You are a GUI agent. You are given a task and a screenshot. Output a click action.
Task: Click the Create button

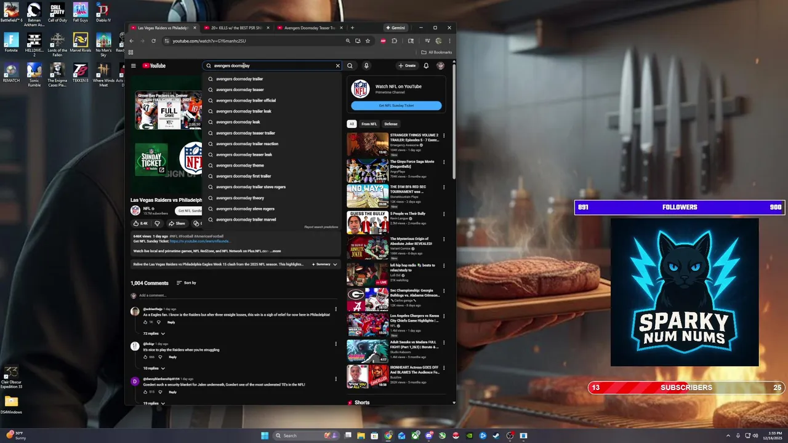tap(406, 66)
